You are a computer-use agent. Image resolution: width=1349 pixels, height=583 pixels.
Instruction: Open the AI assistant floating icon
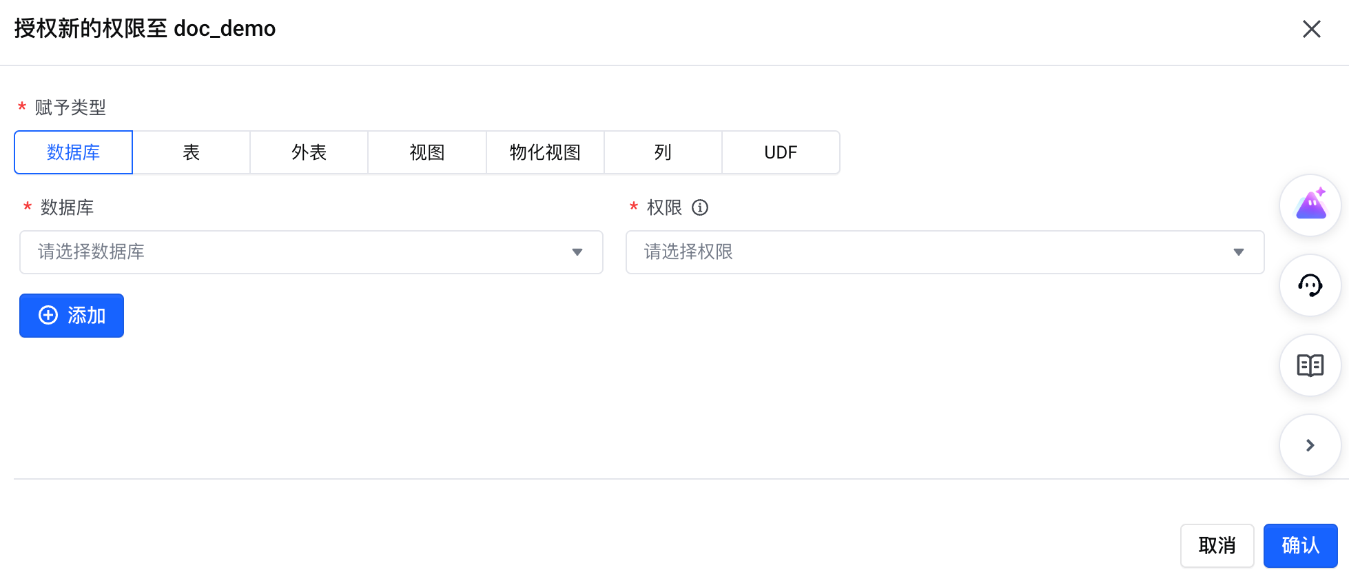point(1310,205)
